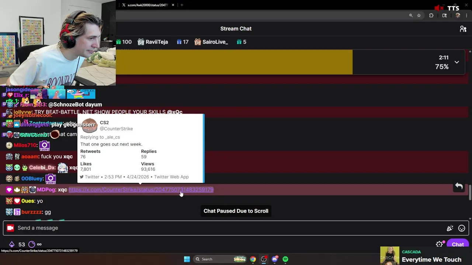Viewport: 472px width, 265px height.
Task: Click the gift icon beside 17
Action: pos(179,42)
